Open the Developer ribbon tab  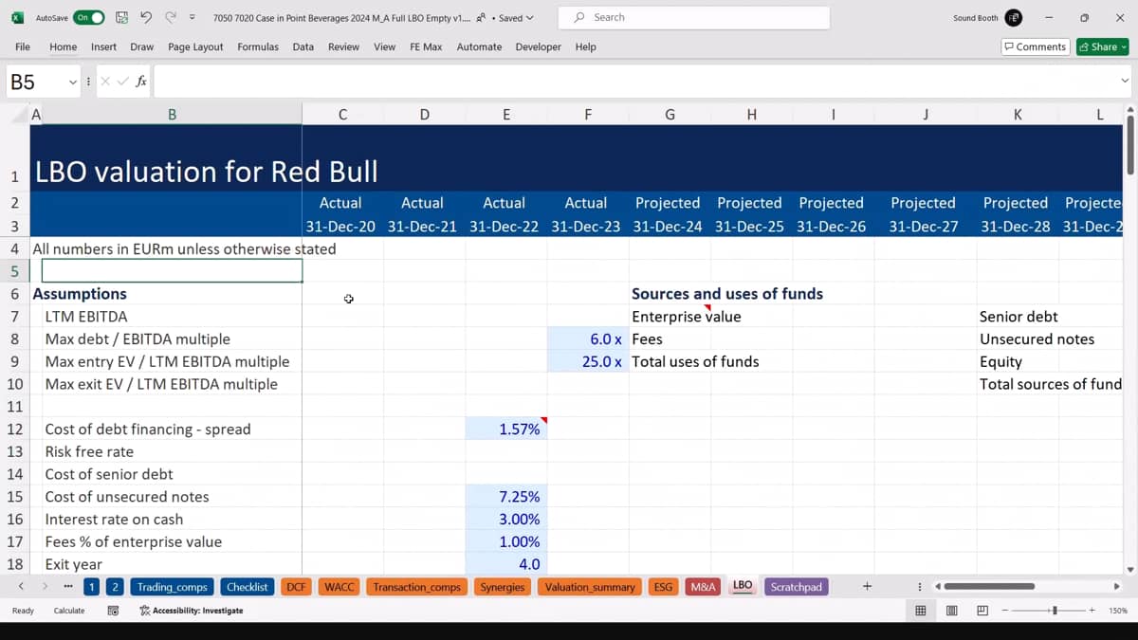pyautogui.click(x=539, y=46)
